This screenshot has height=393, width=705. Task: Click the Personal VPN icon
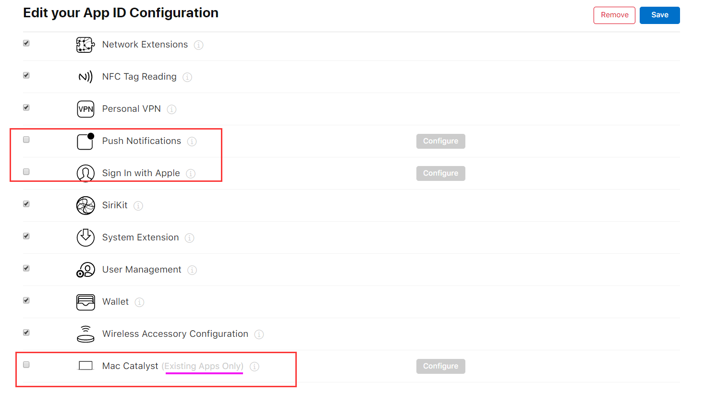pos(85,109)
